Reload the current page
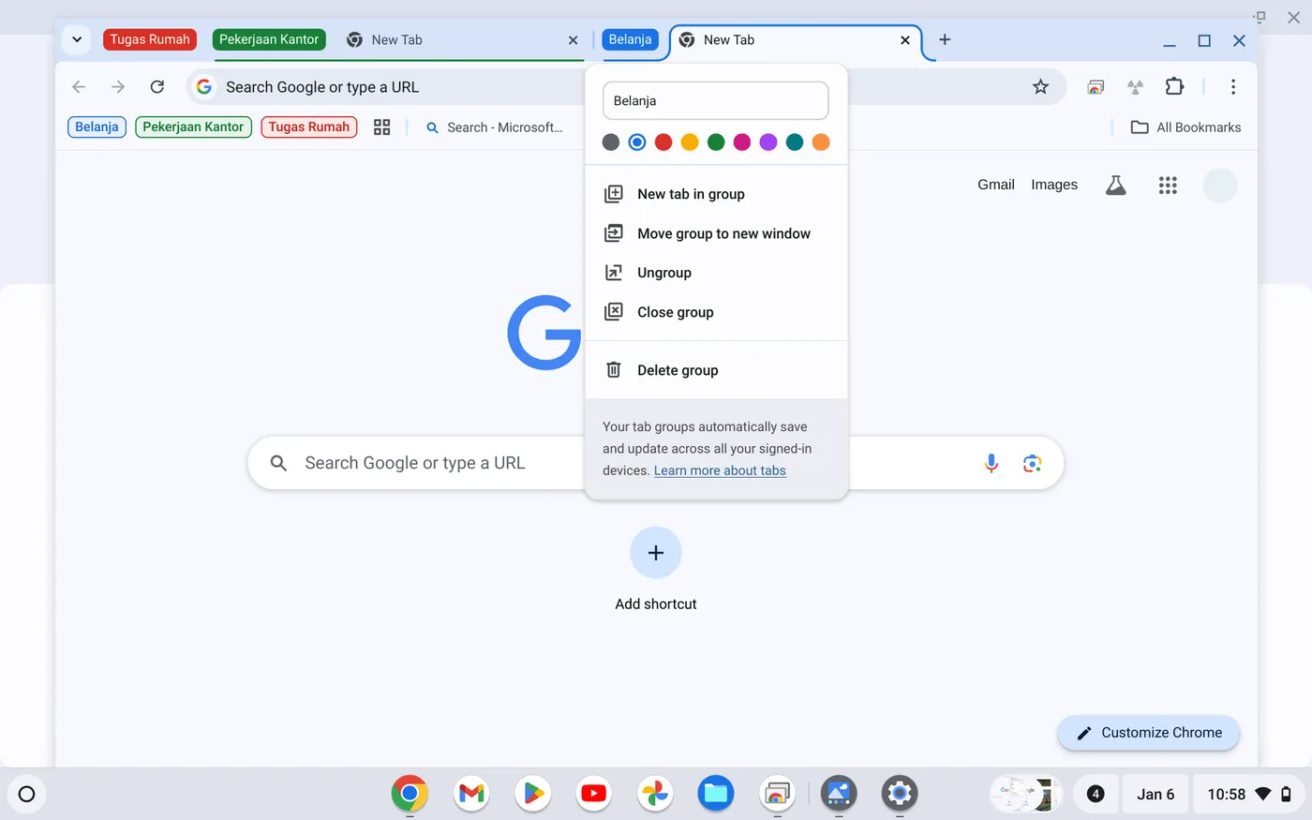Screen dimensions: 1312x820 [157, 87]
